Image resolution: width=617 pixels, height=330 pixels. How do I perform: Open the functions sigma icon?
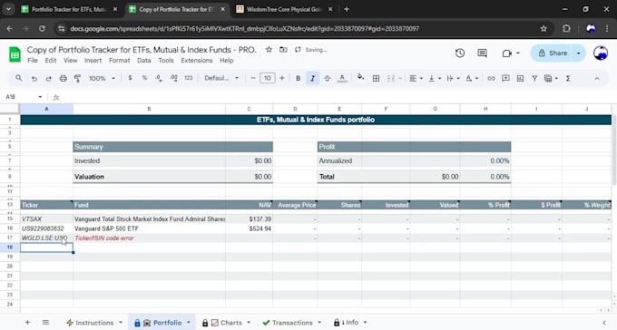tap(568, 78)
